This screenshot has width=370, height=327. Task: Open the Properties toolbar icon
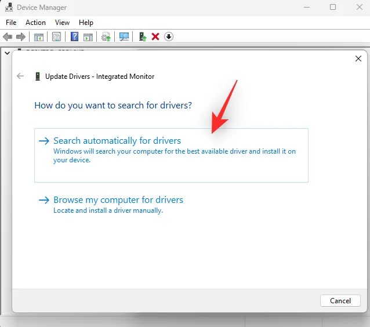(57, 37)
